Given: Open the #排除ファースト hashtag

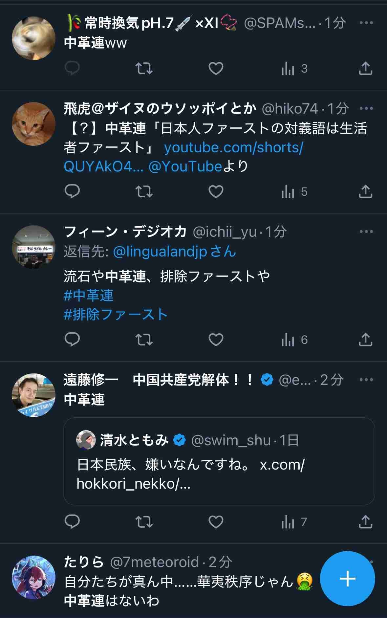Looking at the screenshot, I should coord(116,315).
